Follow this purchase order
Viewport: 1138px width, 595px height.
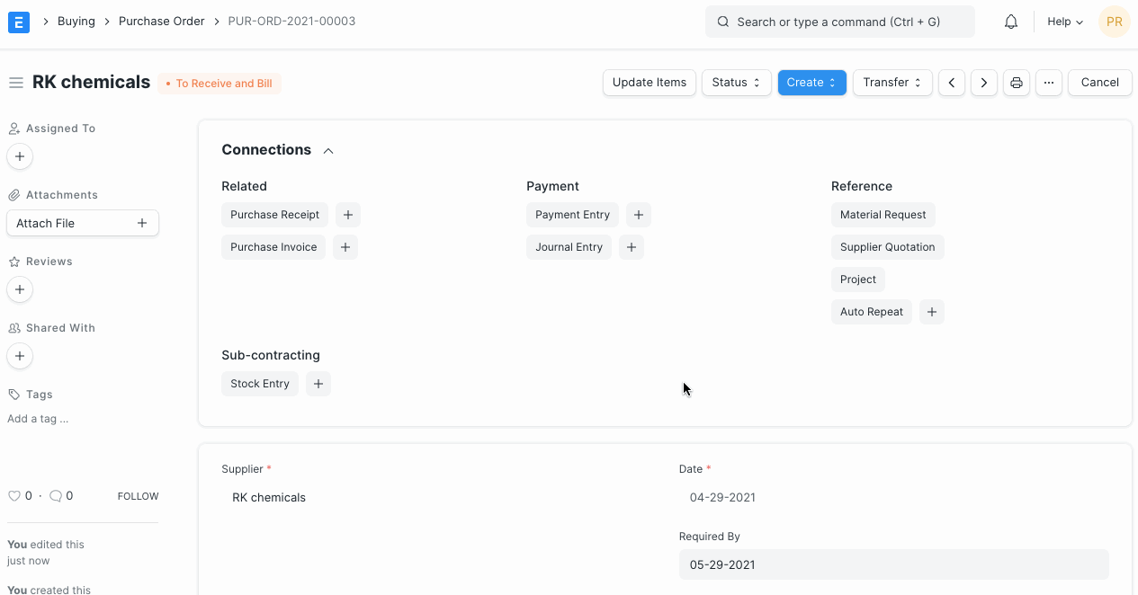pyautogui.click(x=137, y=495)
